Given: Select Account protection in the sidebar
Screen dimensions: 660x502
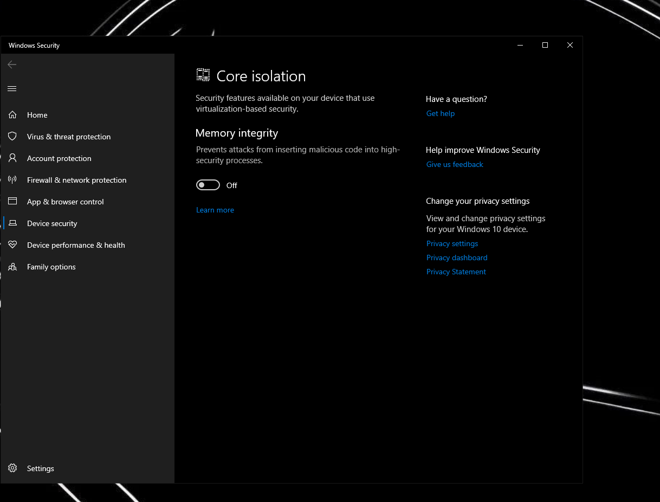Looking at the screenshot, I should coord(88,158).
